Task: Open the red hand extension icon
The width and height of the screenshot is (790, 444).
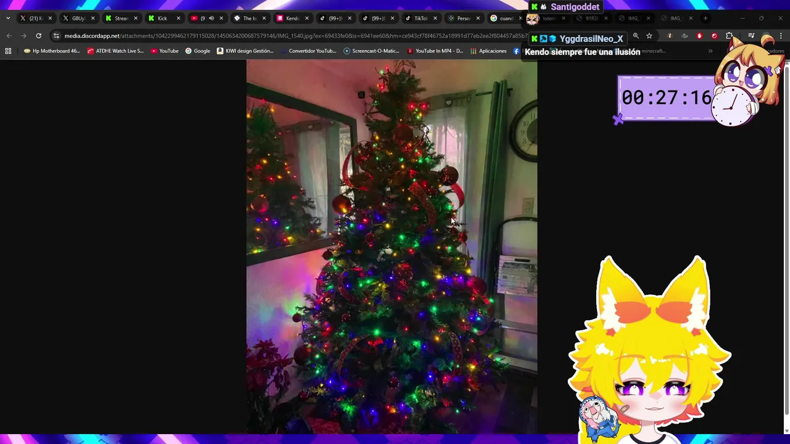Action: pyautogui.click(x=699, y=36)
